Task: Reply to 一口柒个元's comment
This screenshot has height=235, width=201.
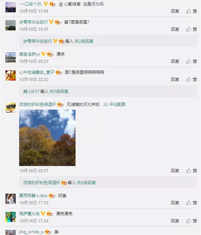Action: tap(175, 11)
